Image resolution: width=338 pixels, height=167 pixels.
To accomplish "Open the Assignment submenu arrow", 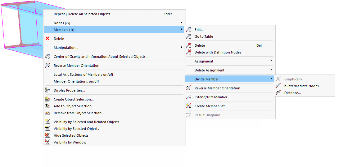I will point(271,61).
